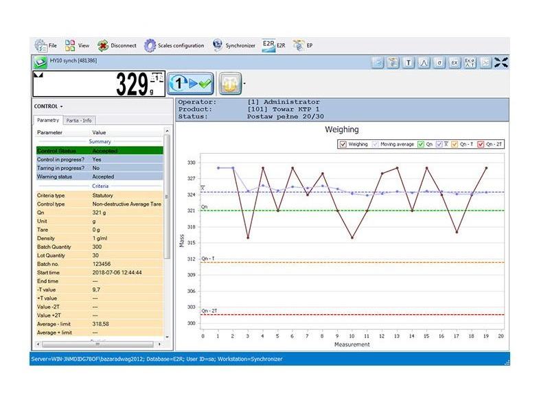Click the Start time 2018-07-06 value
The image size is (539, 404).
(117, 272)
